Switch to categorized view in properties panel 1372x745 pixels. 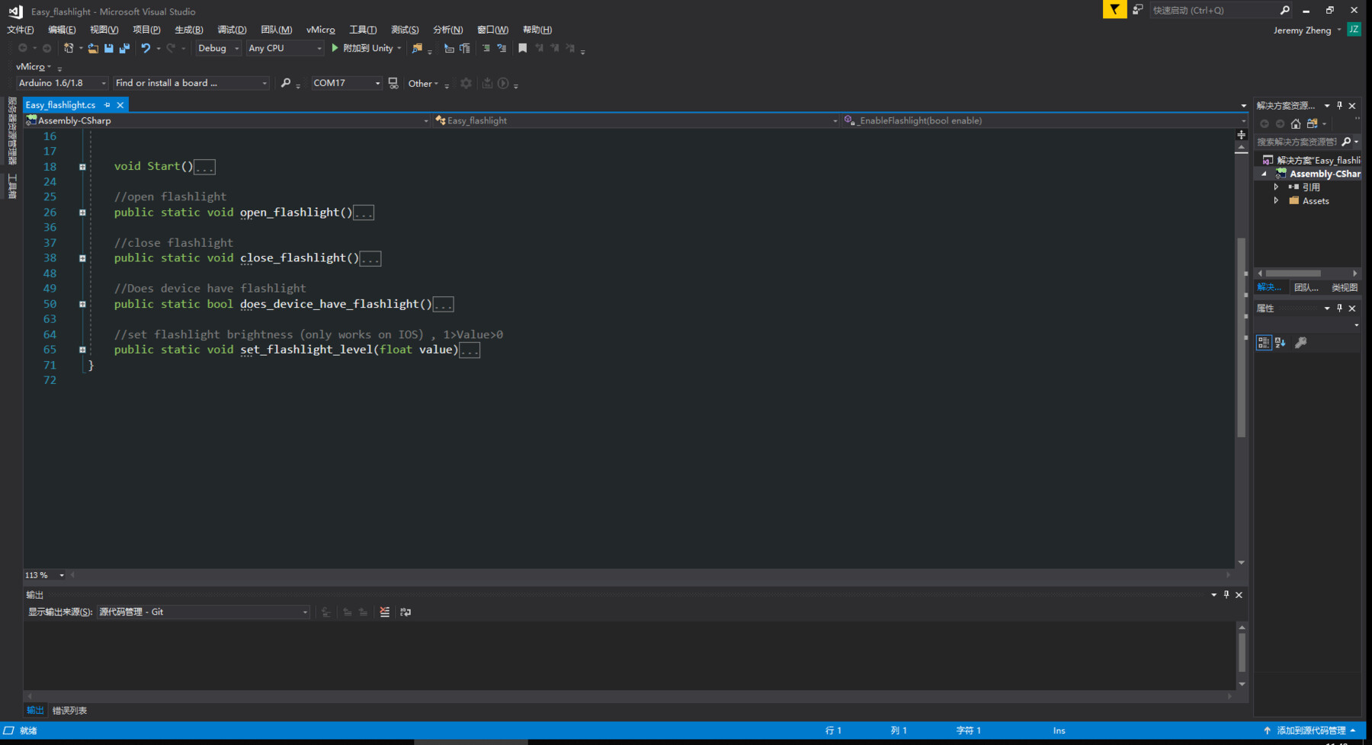point(1264,343)
